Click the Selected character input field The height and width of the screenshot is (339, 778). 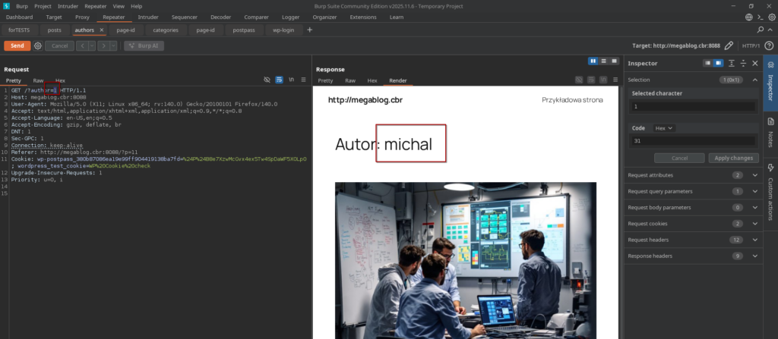692,107
